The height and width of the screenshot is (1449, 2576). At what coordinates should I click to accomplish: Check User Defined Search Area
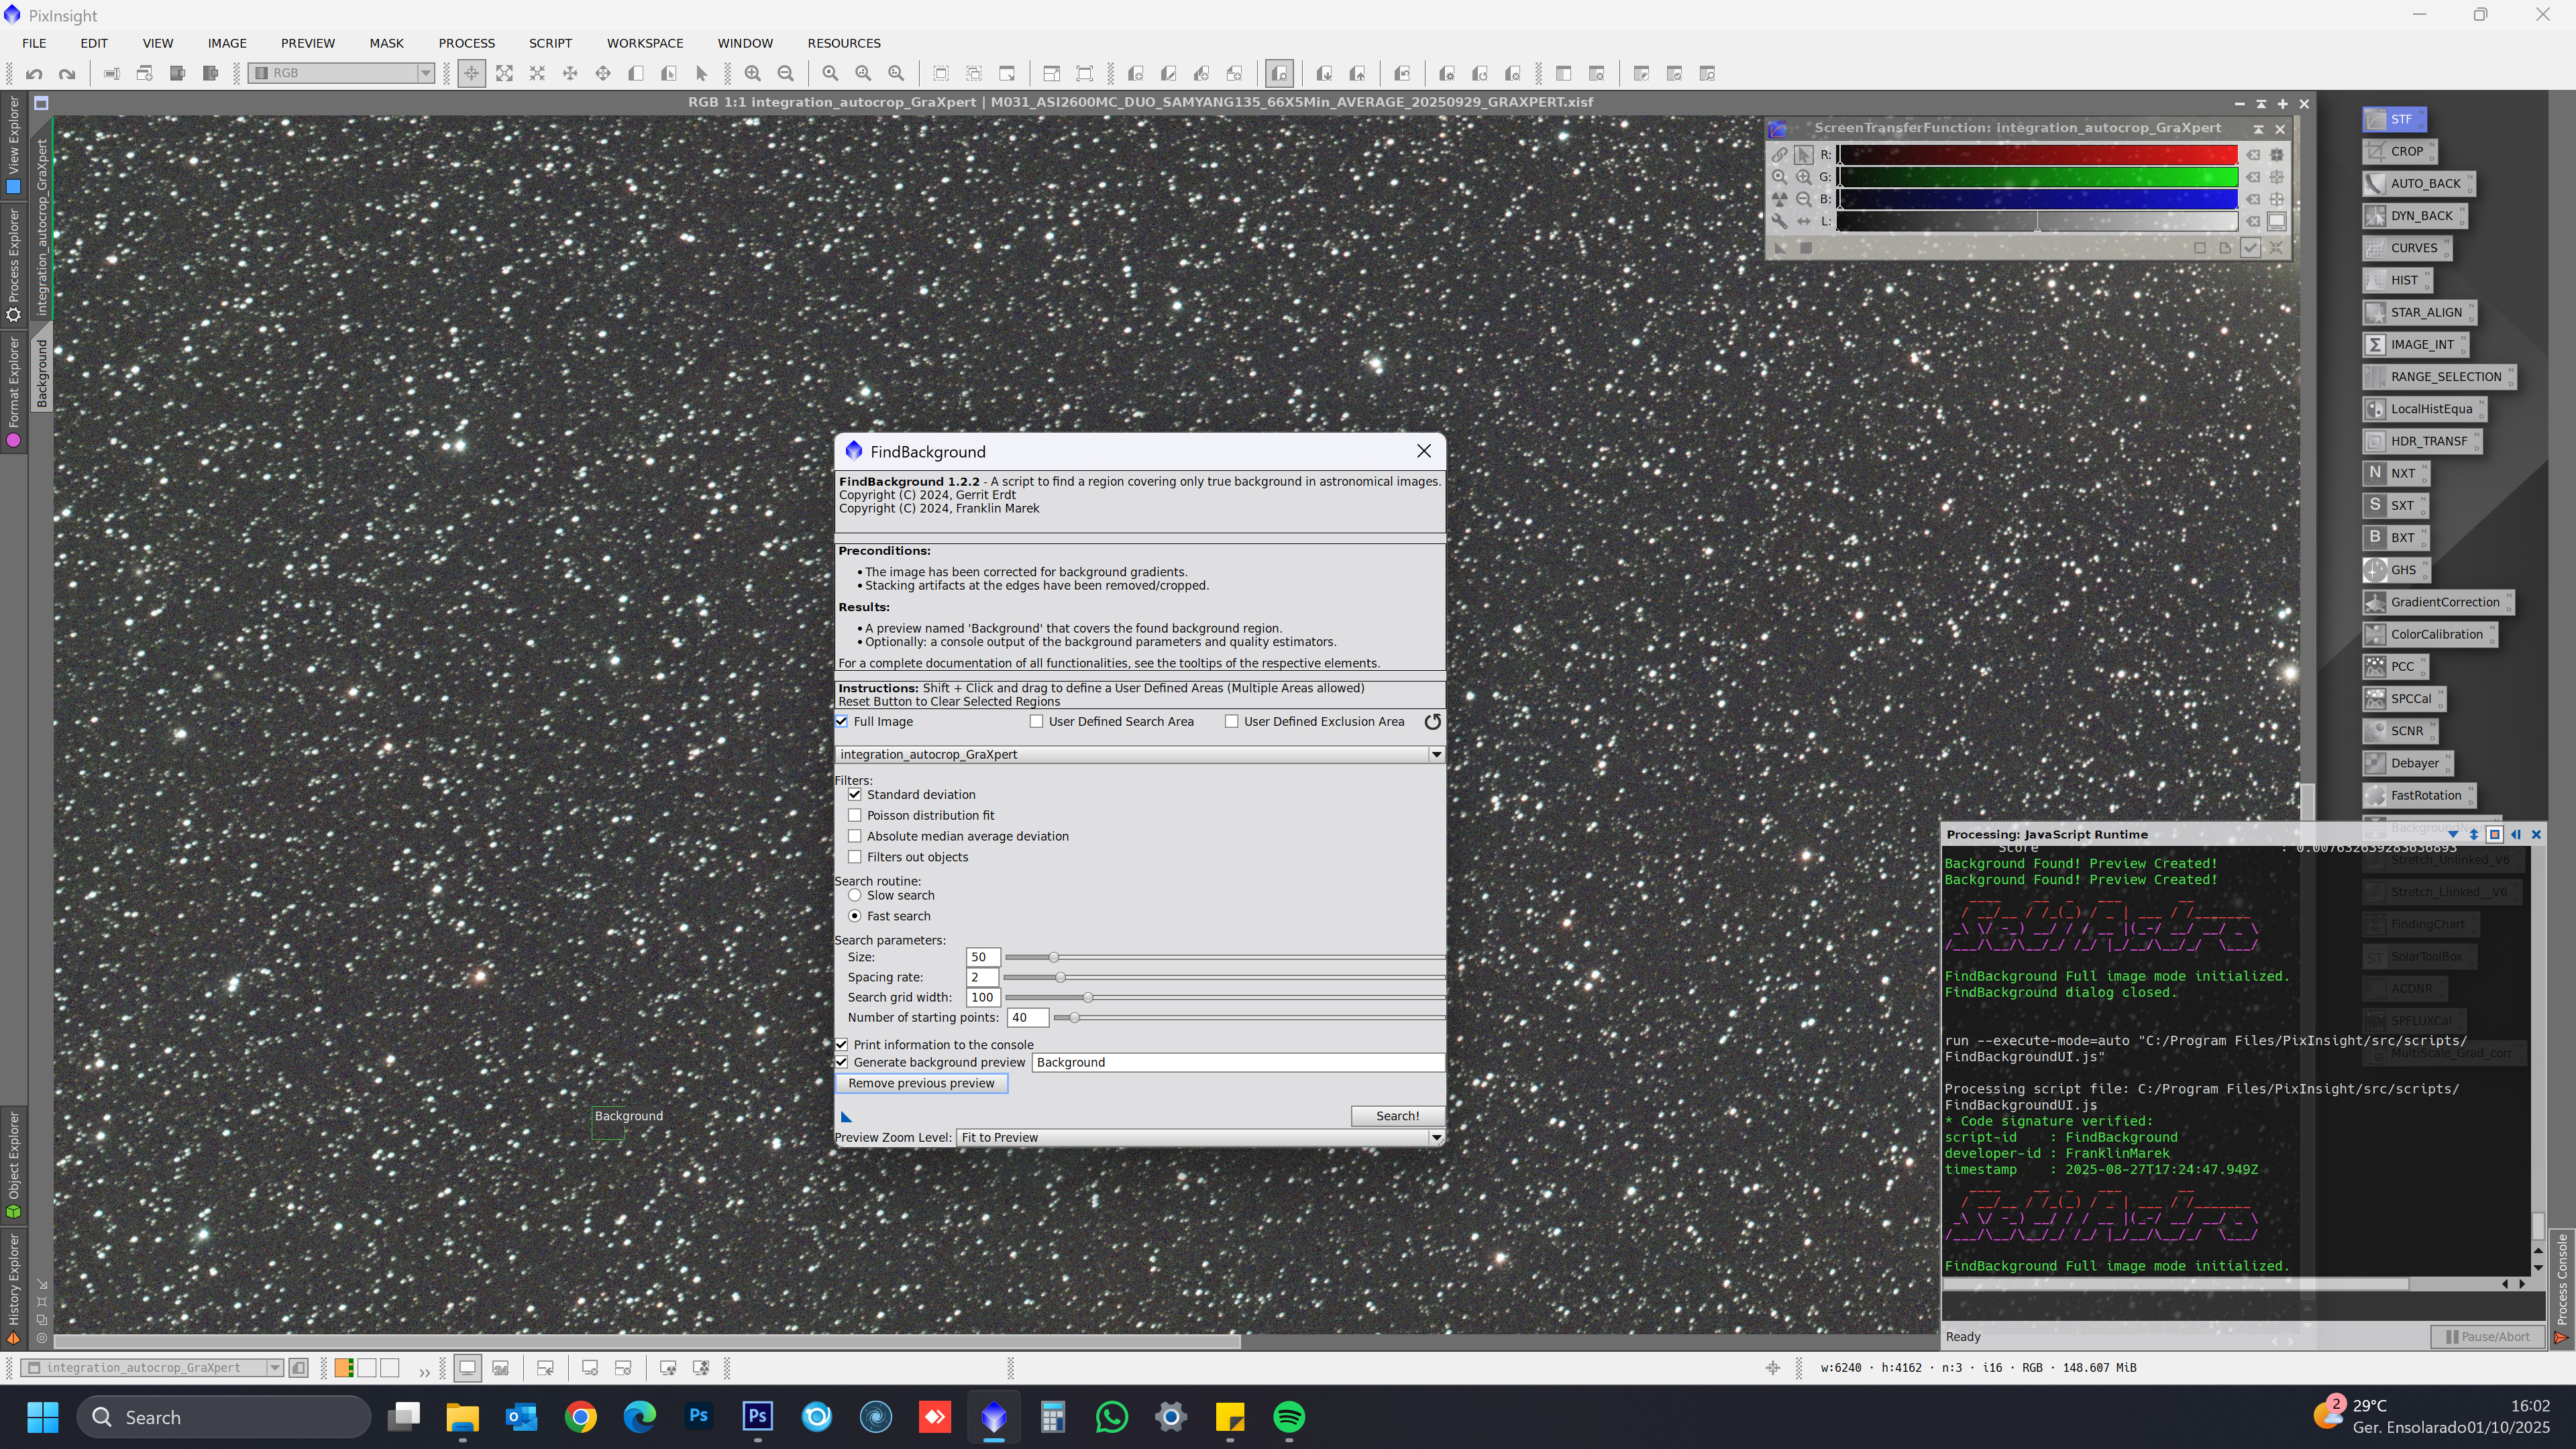[1037, 722]
